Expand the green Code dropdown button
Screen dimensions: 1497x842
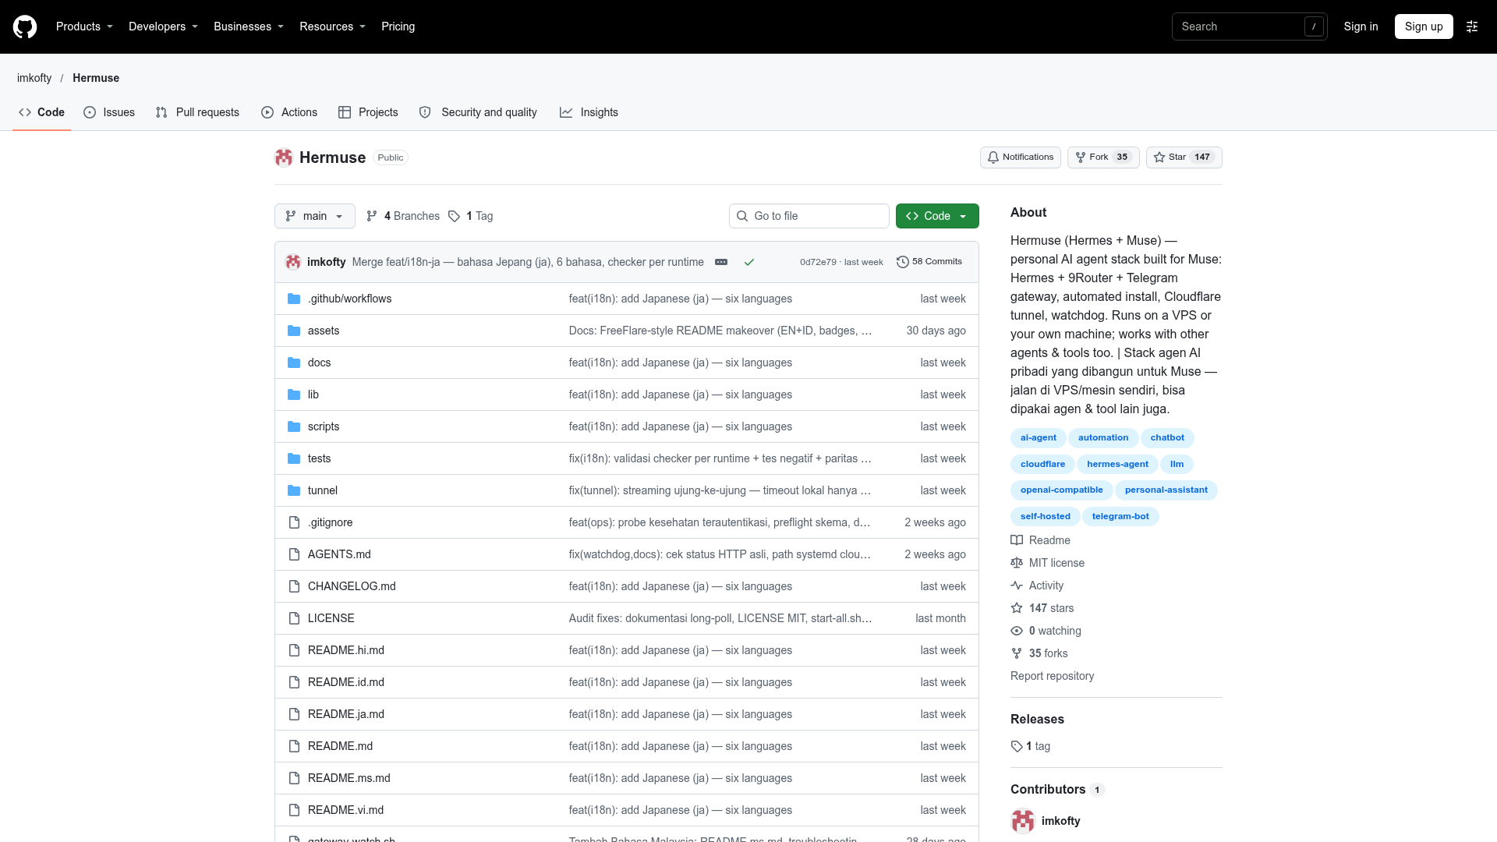[x=937, y=216]
